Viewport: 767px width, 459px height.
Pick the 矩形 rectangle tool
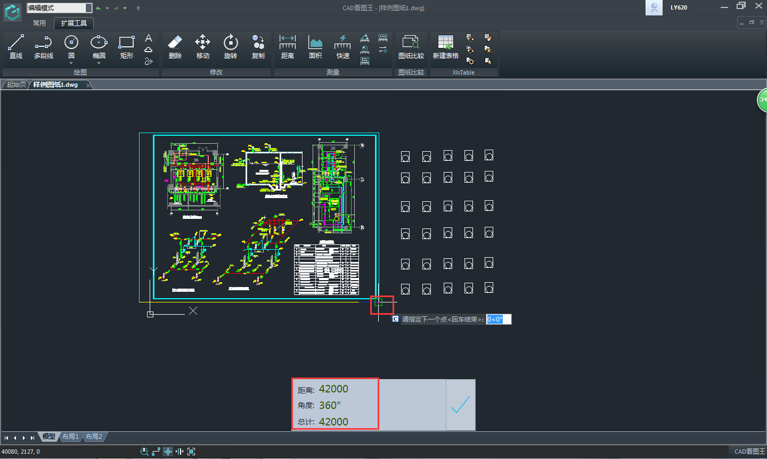click(126, 47)
